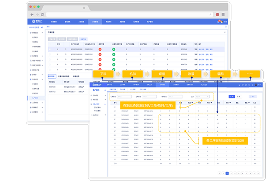The width and height of the screenshot is (276, 182).
Task: Collapse the sidebar with the arrow toggle
Action: pyautogui.click(x=42, y=28)
